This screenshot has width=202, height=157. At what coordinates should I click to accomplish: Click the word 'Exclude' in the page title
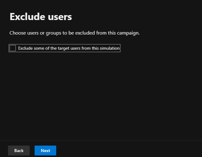tap(27, 17)
